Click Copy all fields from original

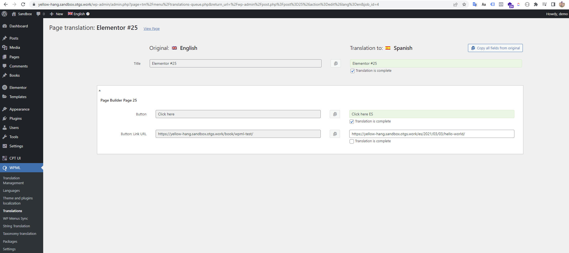coord(495,48)
